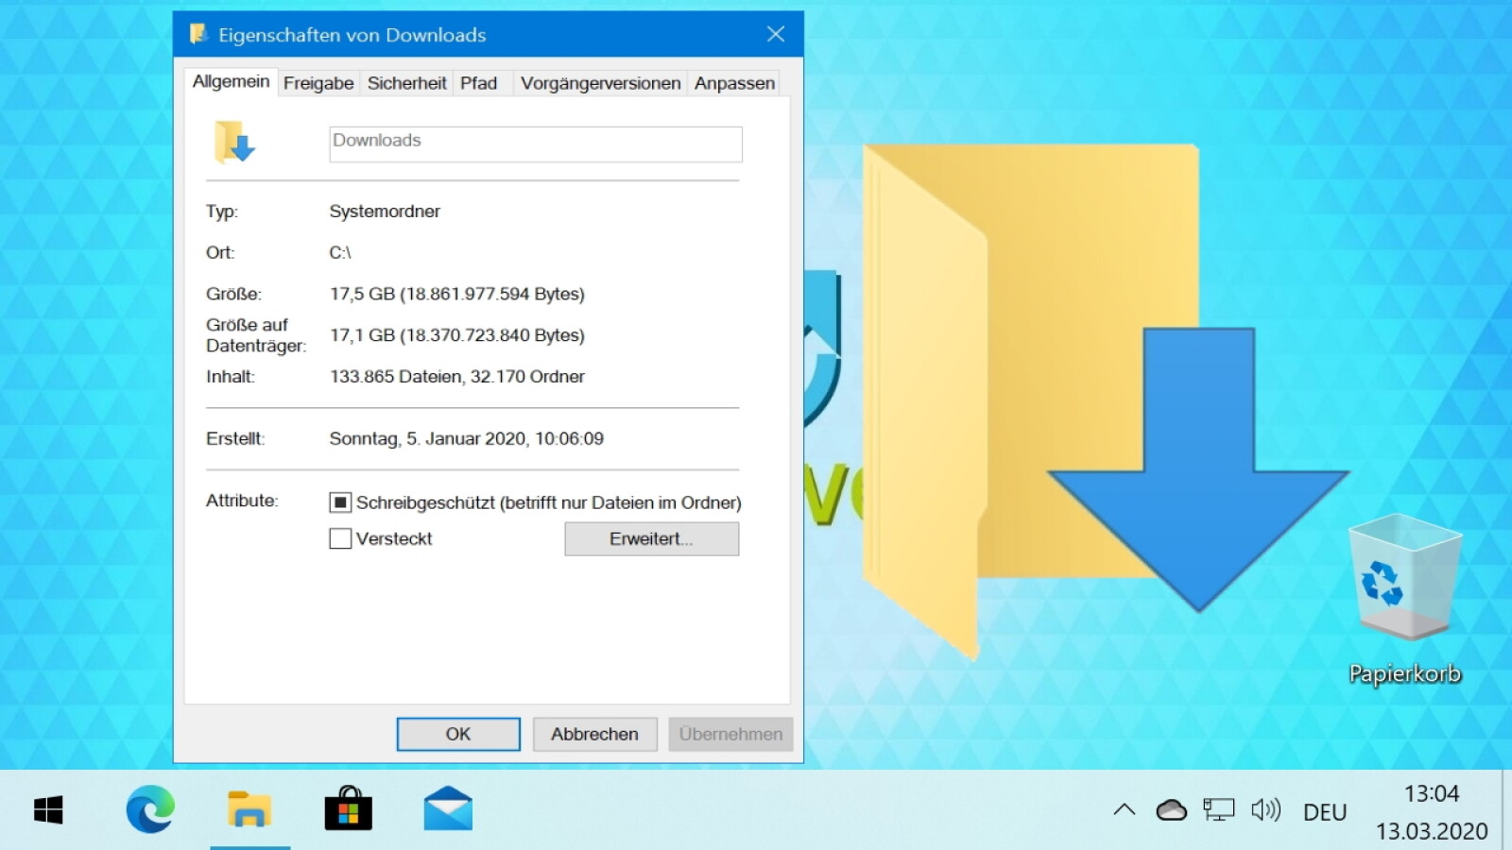This screenshot has width=1512, height=850.
Task: Open the Mail app in the taskbar
Action: tap(448, 809)
